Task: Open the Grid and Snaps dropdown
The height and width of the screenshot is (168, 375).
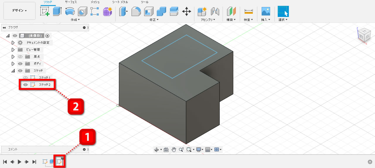Action: [x=209, y=150]
